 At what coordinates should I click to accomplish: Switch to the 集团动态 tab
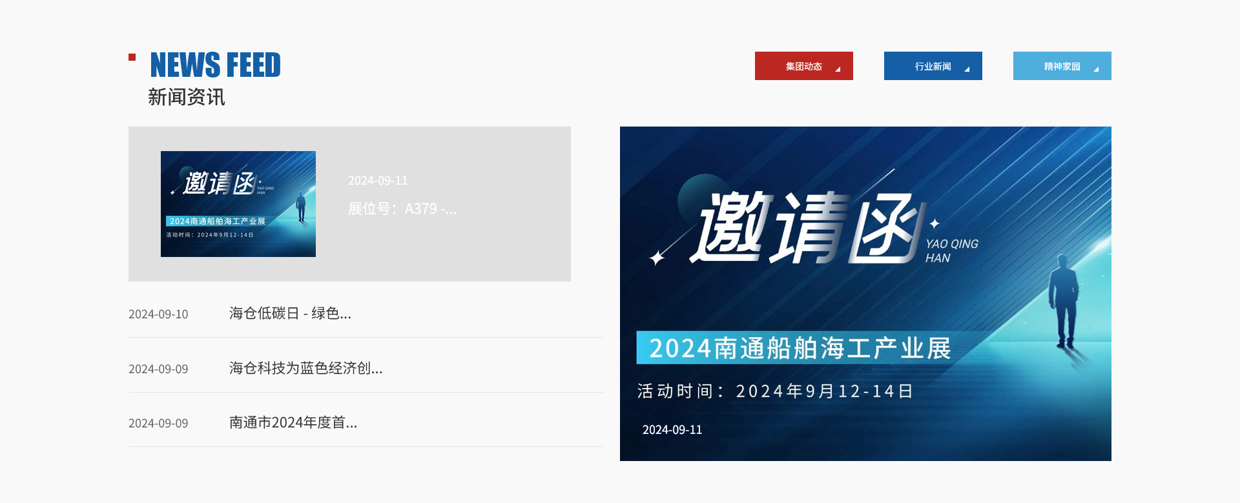[803, 66]
